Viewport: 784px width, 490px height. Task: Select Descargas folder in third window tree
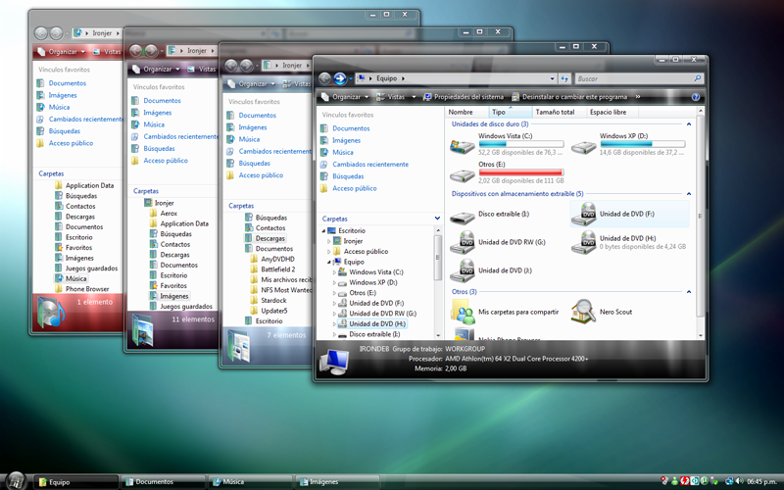coord(270,238)
